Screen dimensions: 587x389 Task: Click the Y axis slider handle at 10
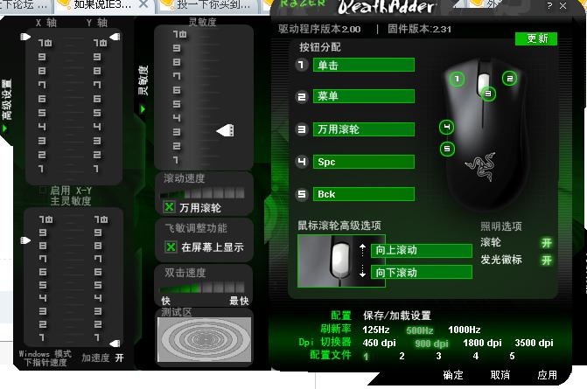pos(115,37)
